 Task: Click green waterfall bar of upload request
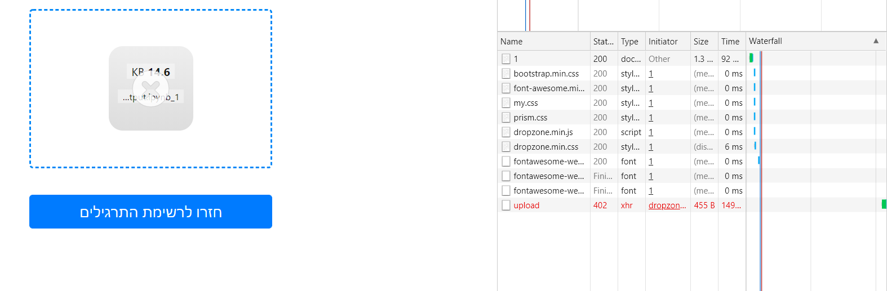coord(884,204)
